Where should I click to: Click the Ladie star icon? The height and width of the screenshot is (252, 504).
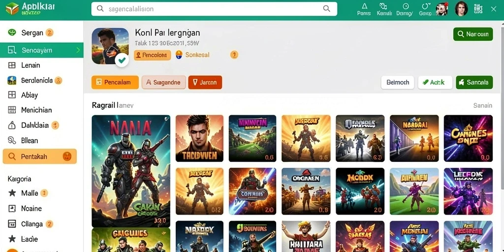12,239
